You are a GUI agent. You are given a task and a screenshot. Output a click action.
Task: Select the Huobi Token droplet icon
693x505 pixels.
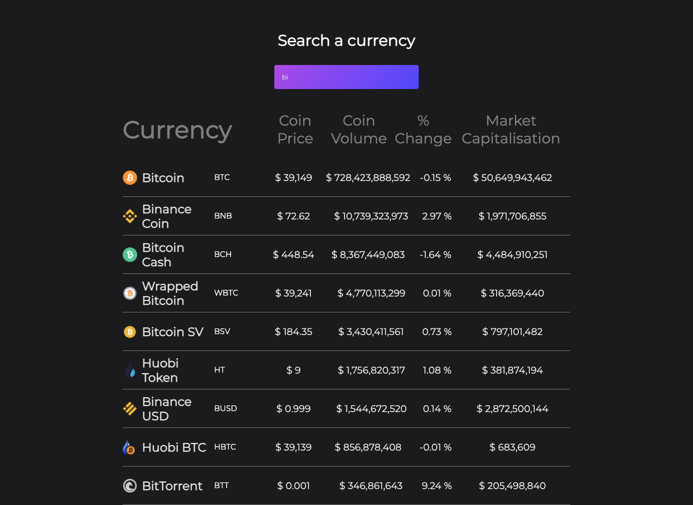pos(129,370)
